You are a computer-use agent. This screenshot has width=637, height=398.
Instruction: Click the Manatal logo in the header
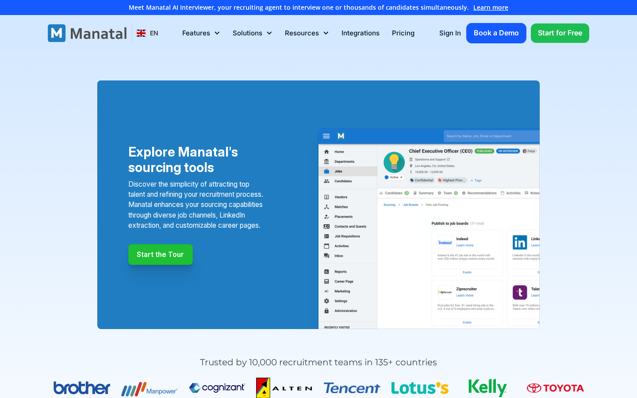point(88,33)
